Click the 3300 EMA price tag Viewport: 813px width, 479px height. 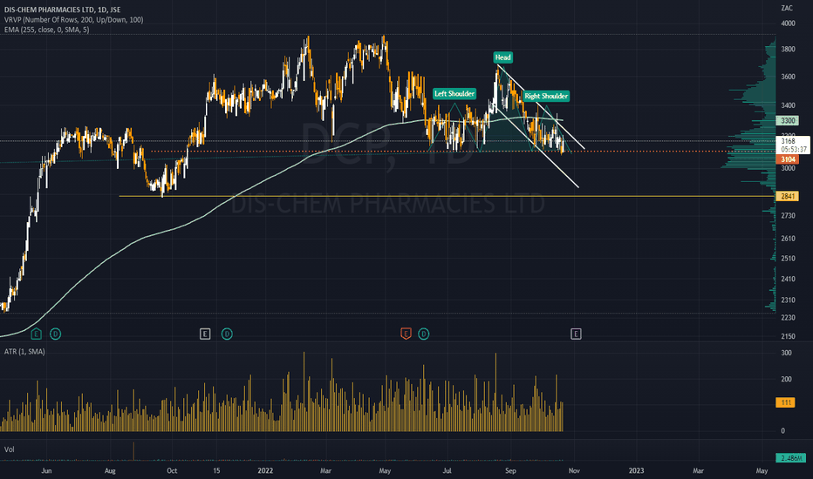pos(788,121)
